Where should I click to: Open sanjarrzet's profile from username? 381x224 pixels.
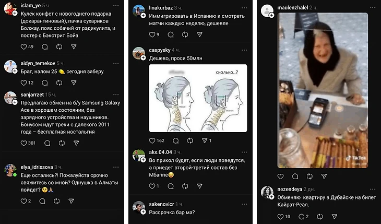[x=32, y=95]
